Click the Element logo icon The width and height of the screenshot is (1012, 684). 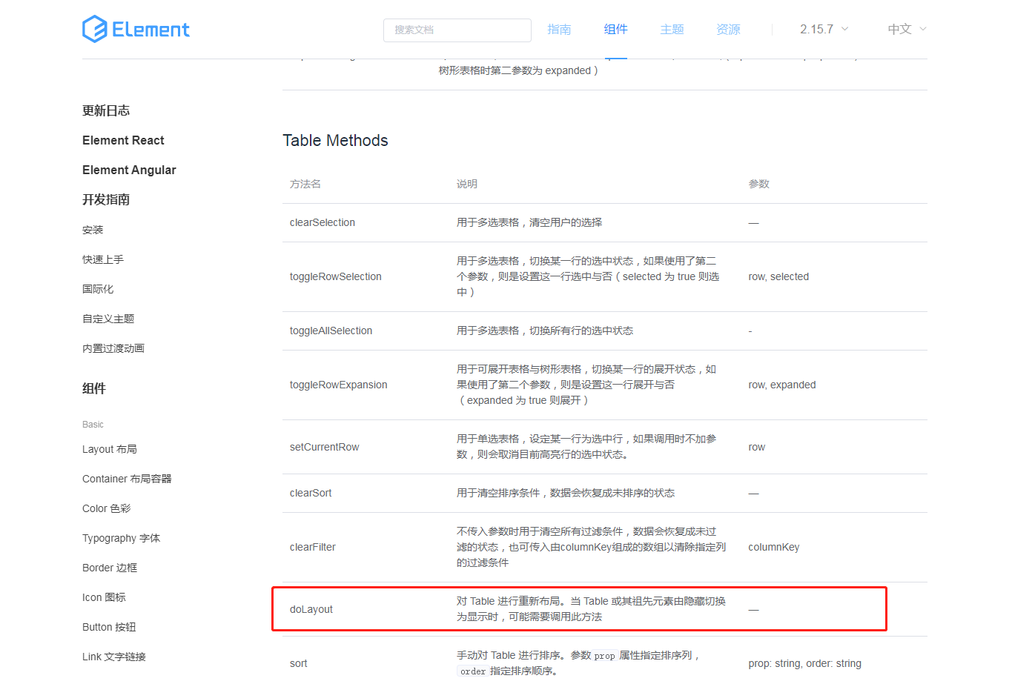pyautogui.click(x=93, y=29)
